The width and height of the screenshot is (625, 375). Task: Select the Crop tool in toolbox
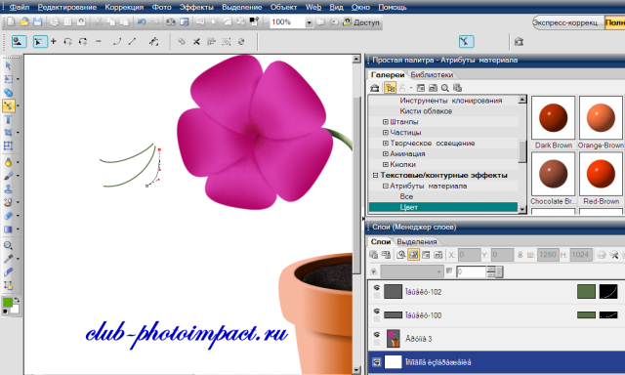[8, 132]
